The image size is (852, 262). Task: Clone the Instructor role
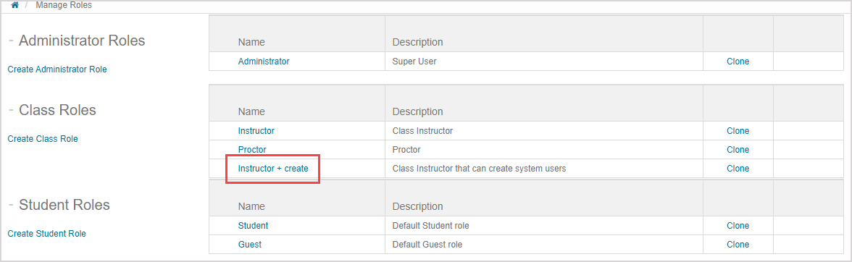pos(738,131)
